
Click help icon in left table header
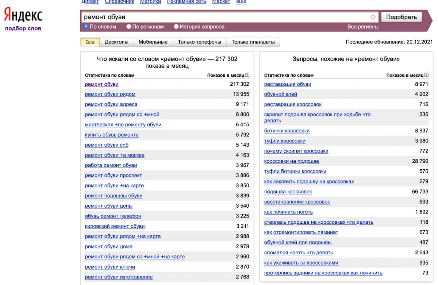coord(247,75)
